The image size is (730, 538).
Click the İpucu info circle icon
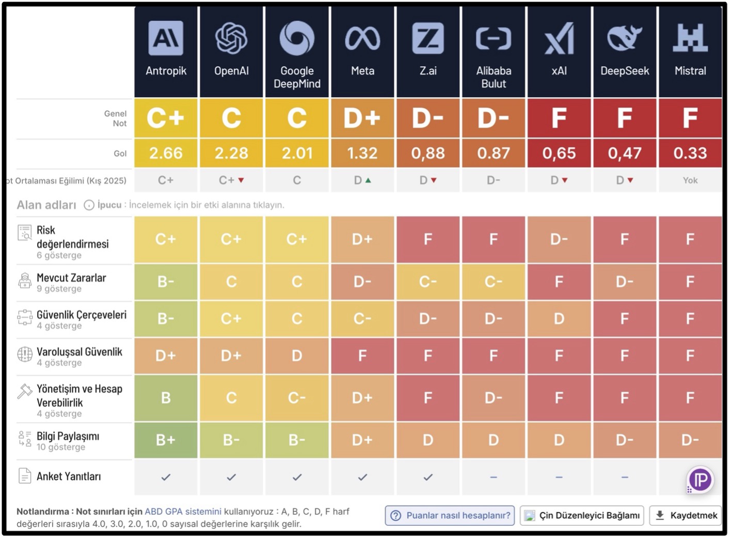click(x=89, y=205)
